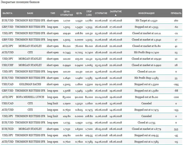Select 'Stopped out at 81.00' cell
This screenshot has height=145, width=183.
click(146, 97)
